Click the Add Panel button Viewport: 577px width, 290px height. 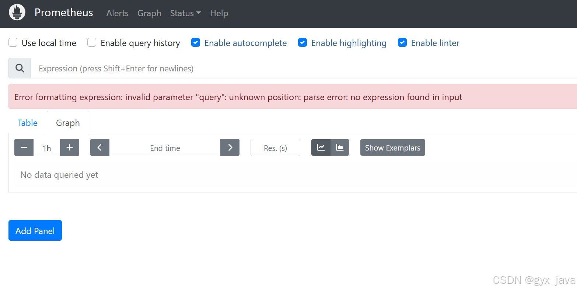pyautogui.click(x=35, y=230)
